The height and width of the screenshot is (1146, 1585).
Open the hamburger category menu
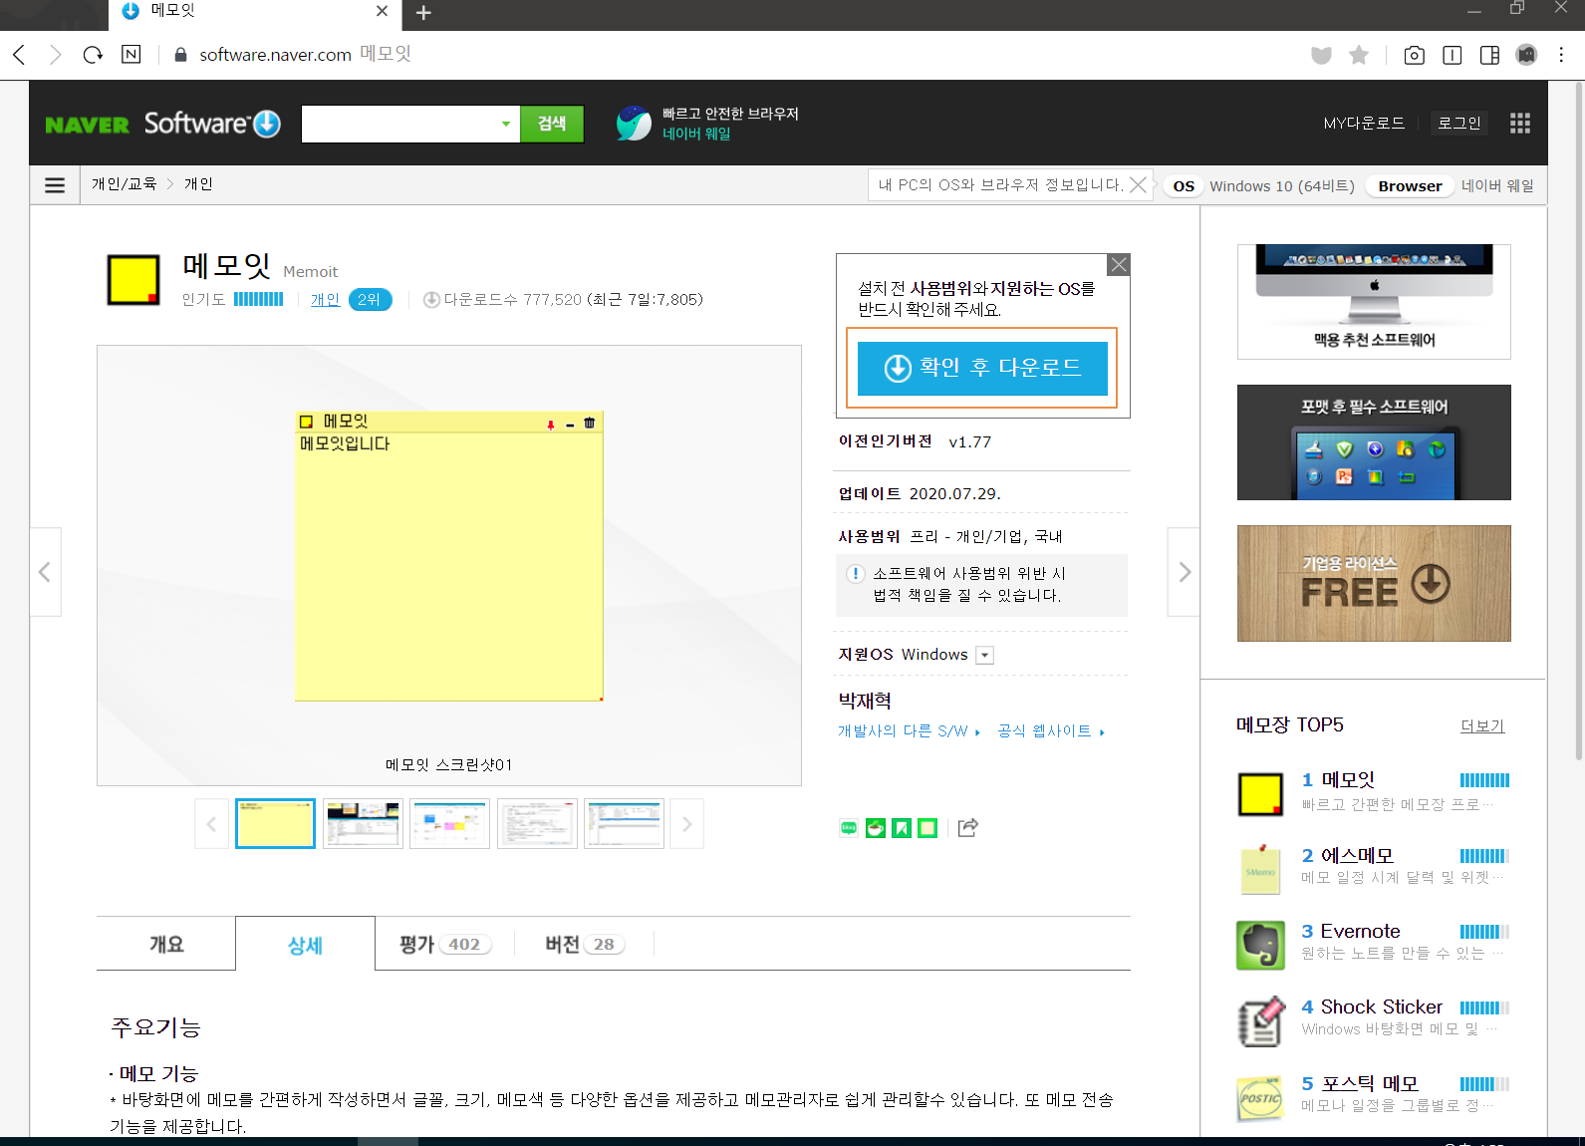[x=55, y=185]
